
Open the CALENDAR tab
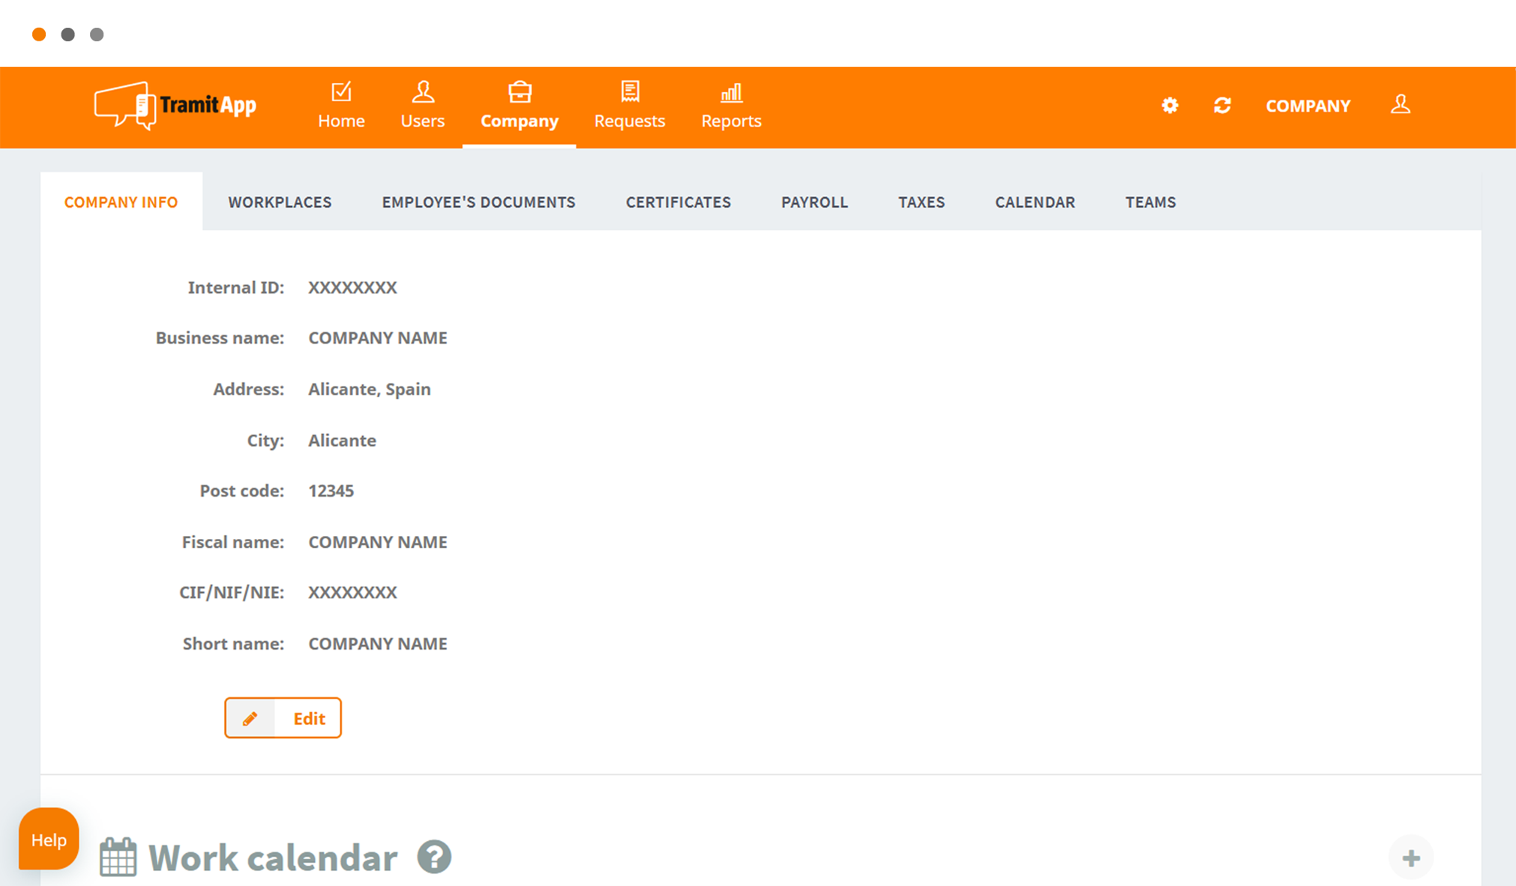coord(1035,202)
